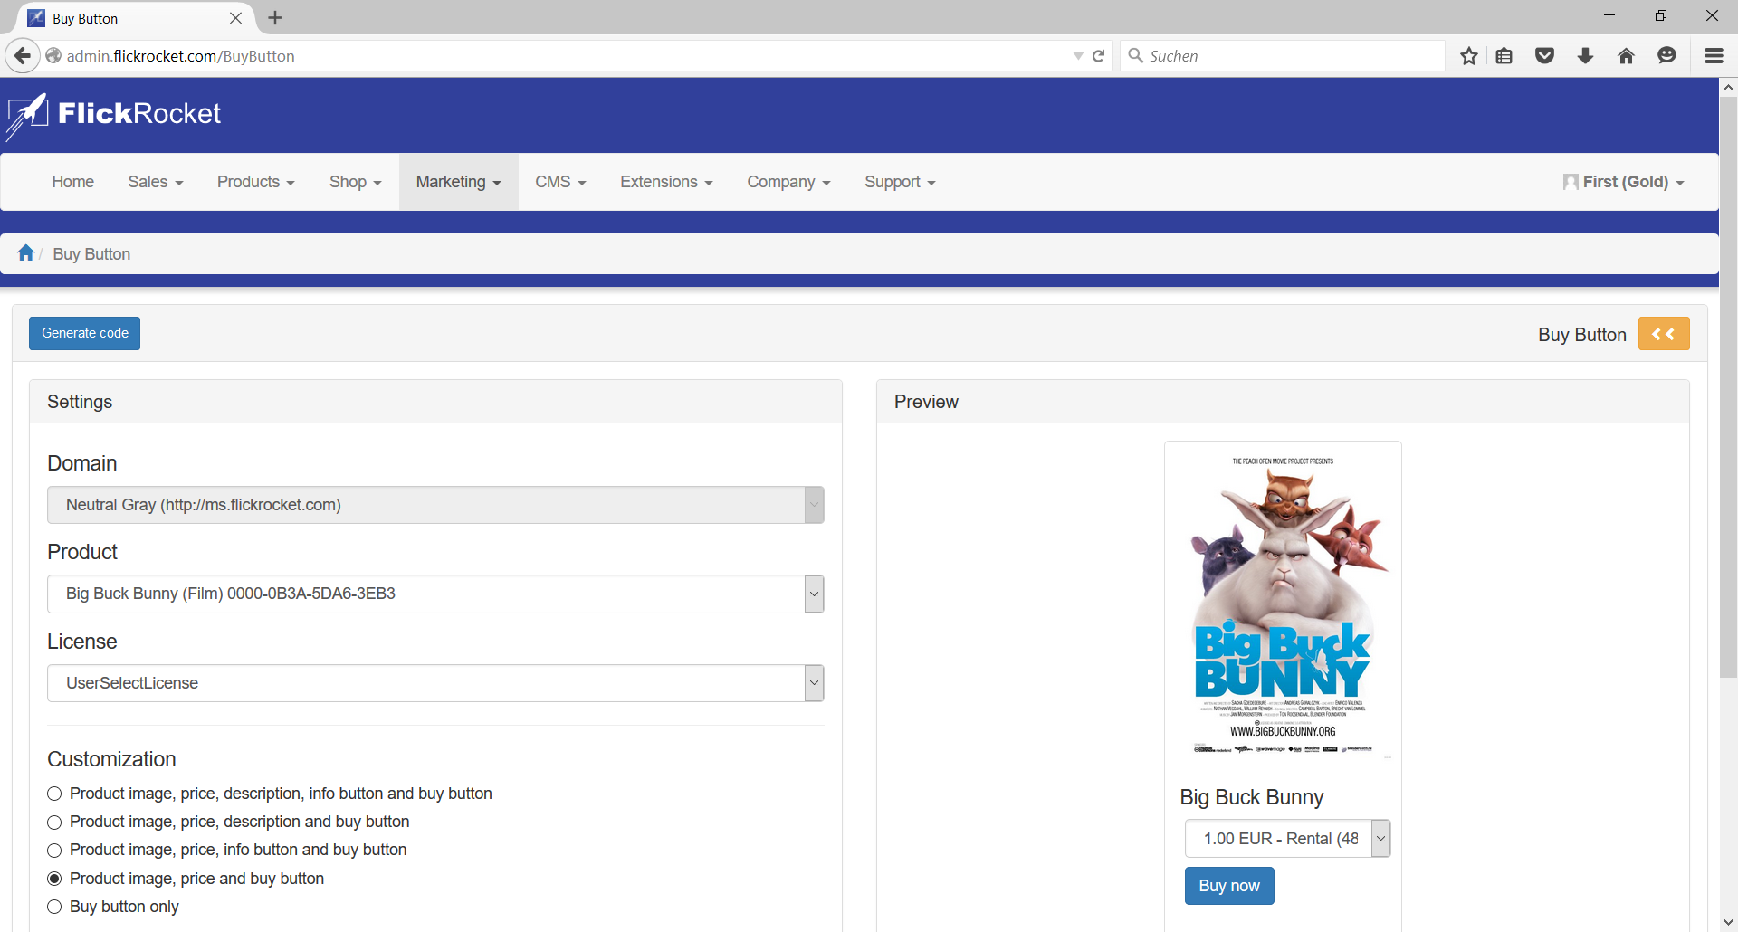
Task: Reload the page with refresh icon
Action: [x=1099, y=56]
